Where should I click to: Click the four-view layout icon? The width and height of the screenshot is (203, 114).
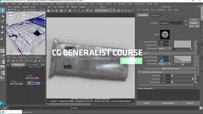3,56
